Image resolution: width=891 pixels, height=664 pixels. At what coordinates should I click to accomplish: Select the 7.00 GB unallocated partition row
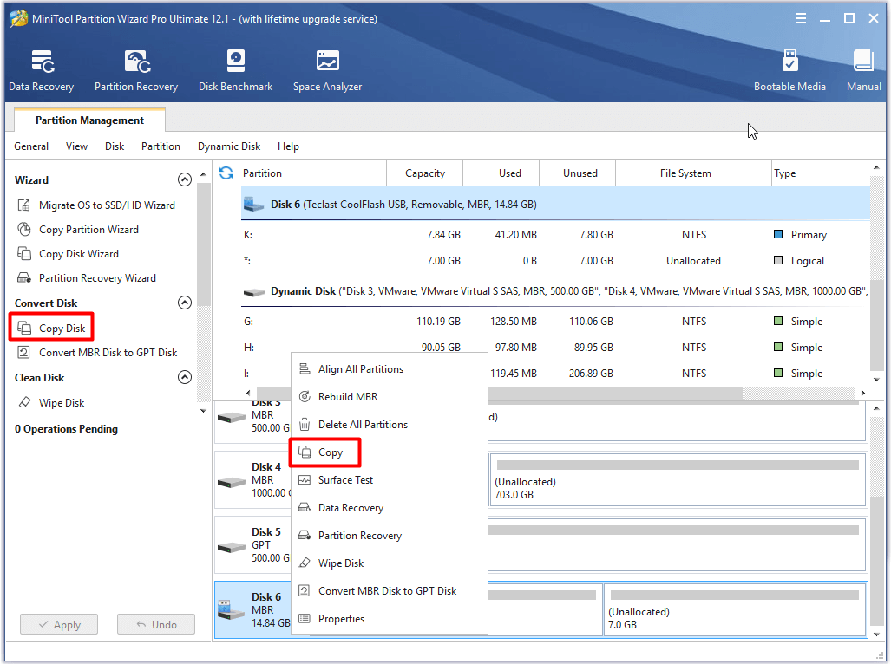pyautogui.click(x=555, y=261)
